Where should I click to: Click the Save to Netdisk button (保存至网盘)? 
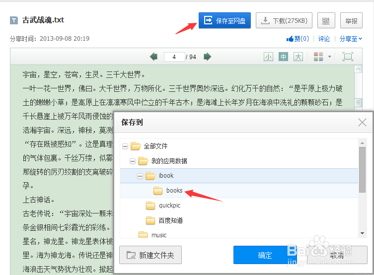pos(224,20)
